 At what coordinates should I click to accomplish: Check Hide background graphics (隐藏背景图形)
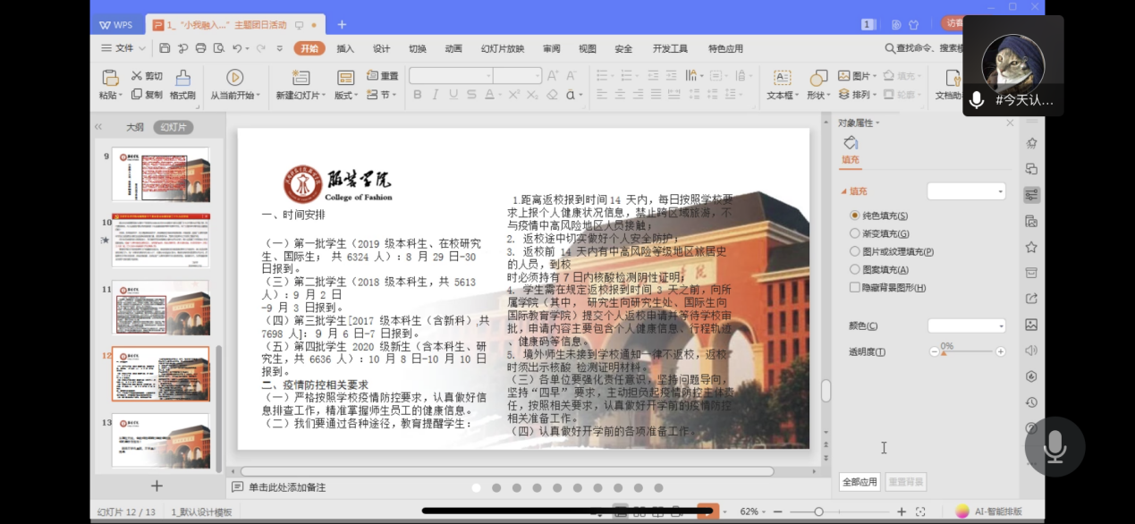pos(855,288)
